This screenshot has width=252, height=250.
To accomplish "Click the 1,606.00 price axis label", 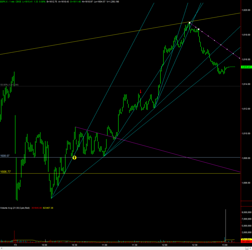I will tap(246, 183).
